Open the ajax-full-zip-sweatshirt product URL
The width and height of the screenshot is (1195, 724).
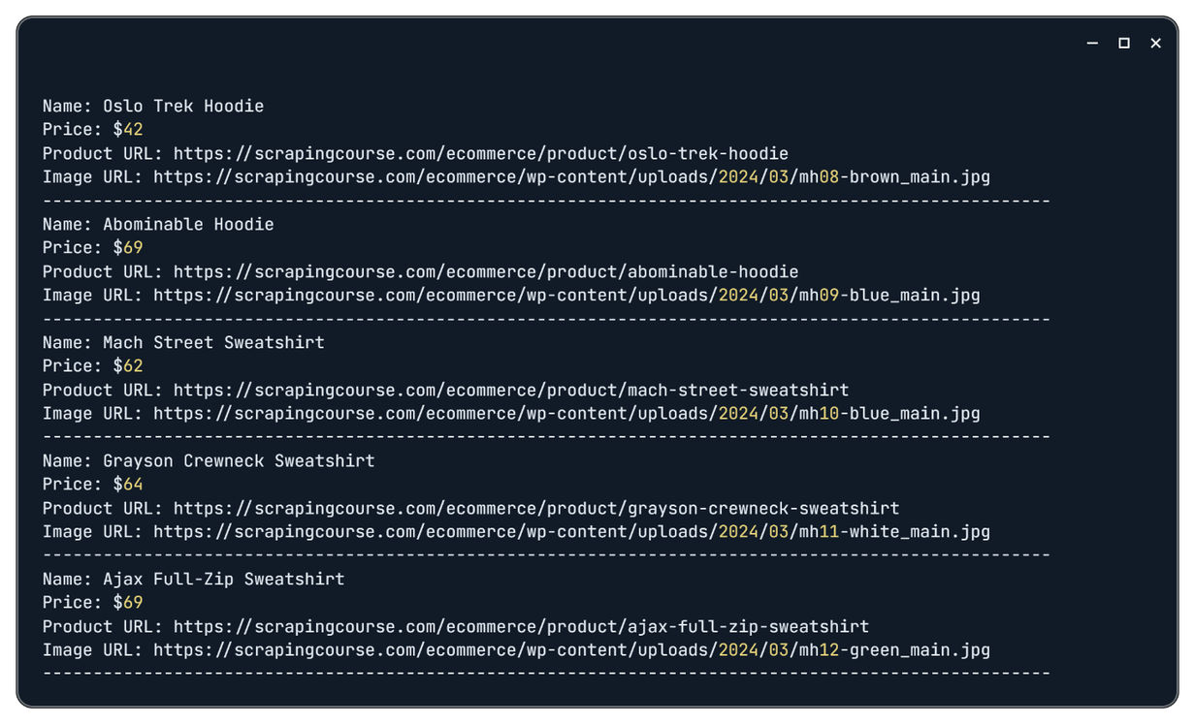(522, 627)
